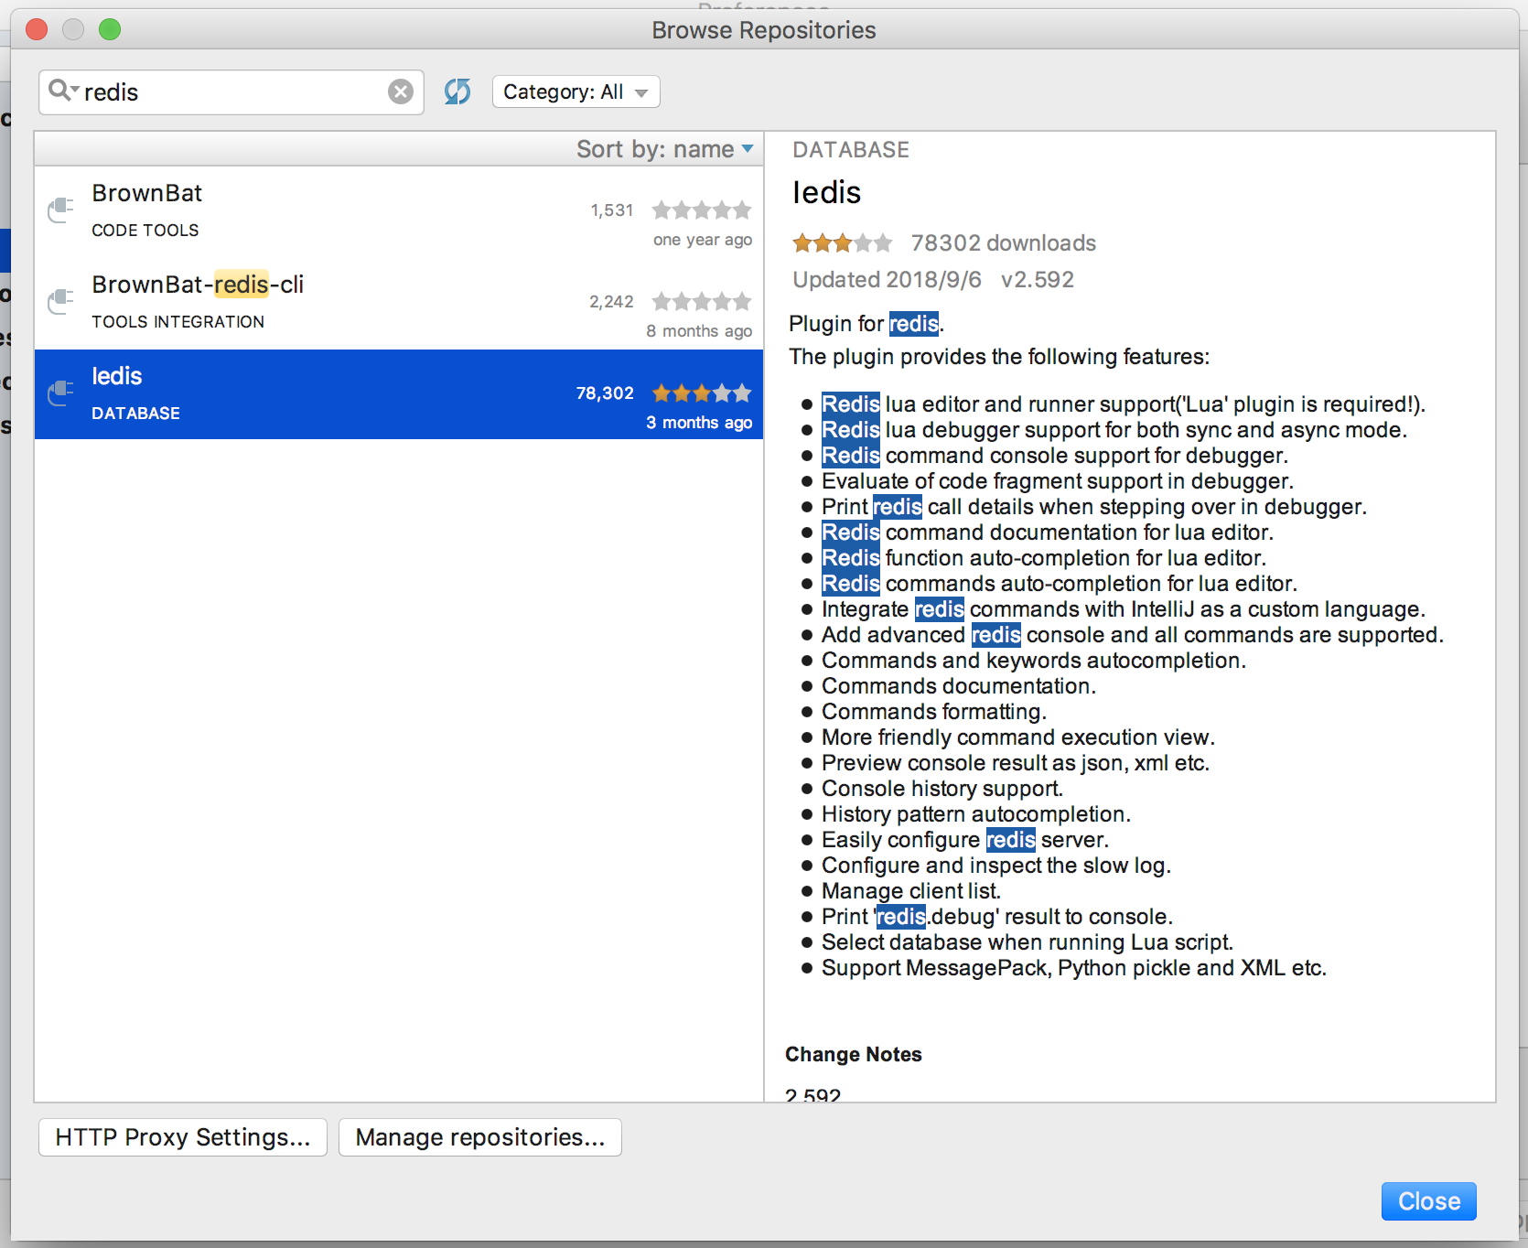The width and height of the screenshot is (1528, 1248).
Task: Open Manage repositories dialog
Action: (x=480, y=1137)
